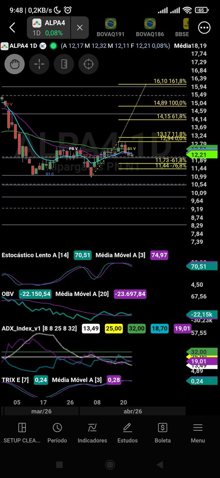Tap Android back triangle button
This screenshot has height=478, width=220.
coord(160,464)
